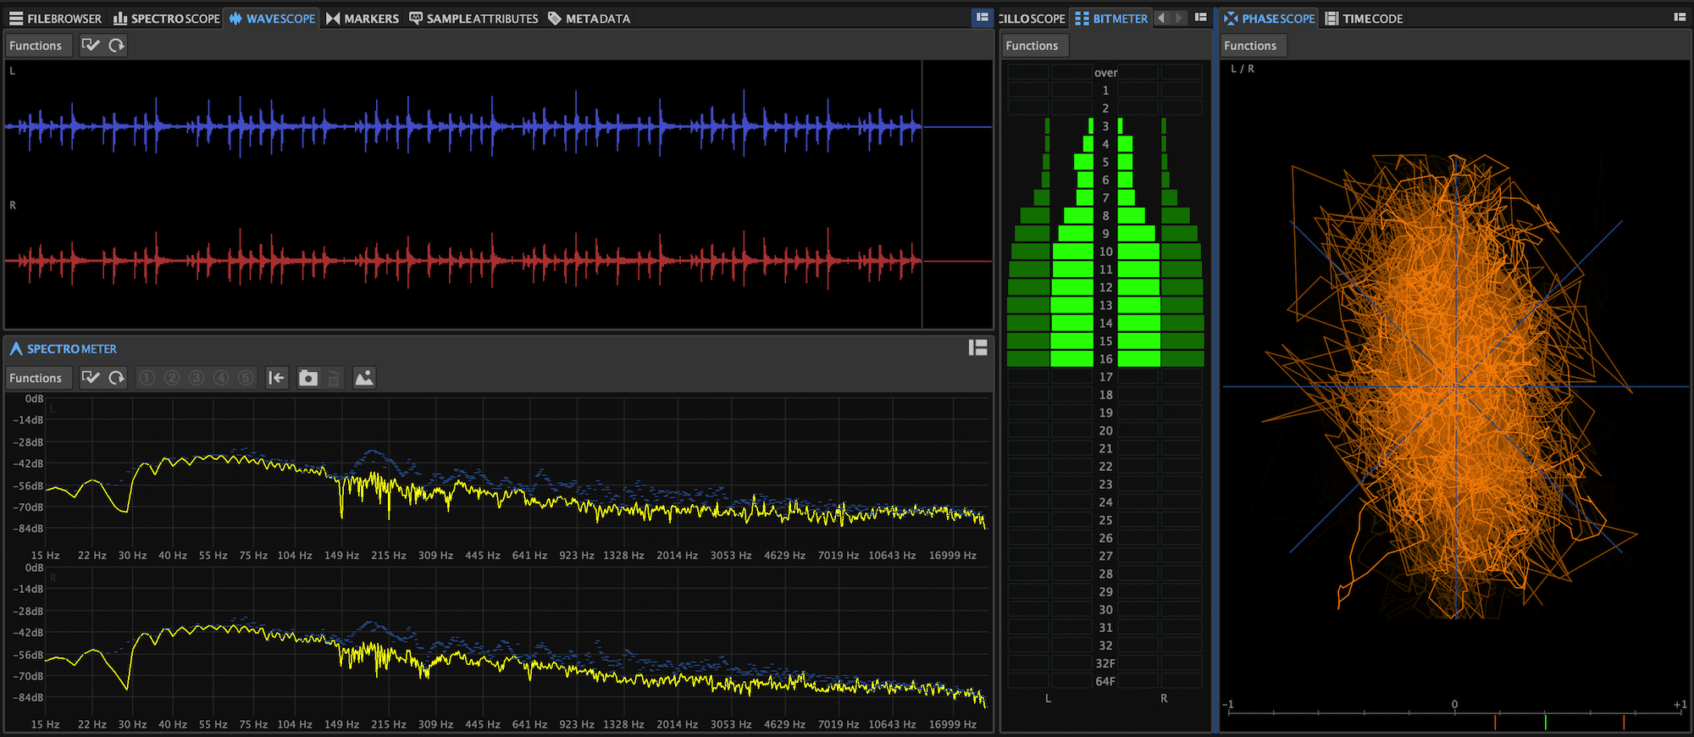Image resolution: width=1694 pixels, height=737 pixels.
Task: Select the Metadata tab
Action: point(589,19)
